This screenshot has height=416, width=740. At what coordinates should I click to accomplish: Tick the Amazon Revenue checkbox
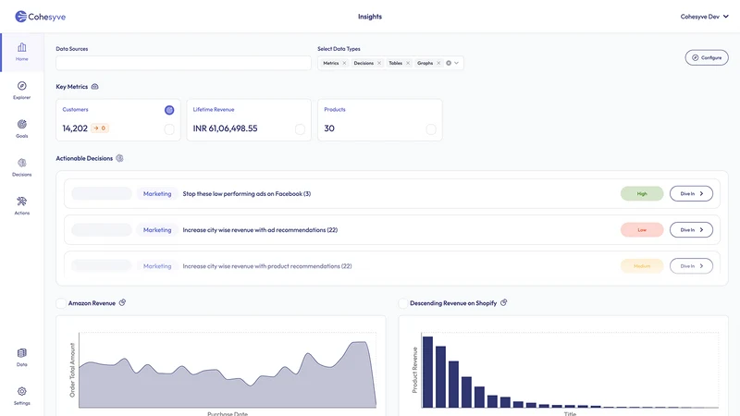(x=61, y=303)
